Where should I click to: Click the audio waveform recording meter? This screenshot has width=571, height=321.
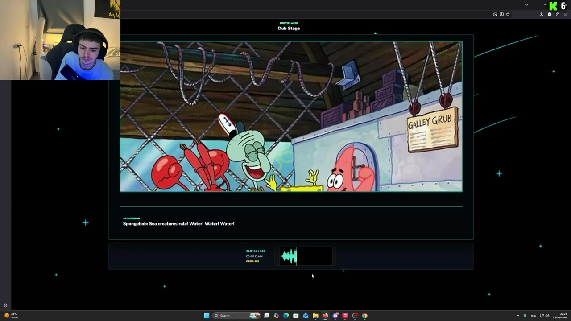(x=306, y=256)
